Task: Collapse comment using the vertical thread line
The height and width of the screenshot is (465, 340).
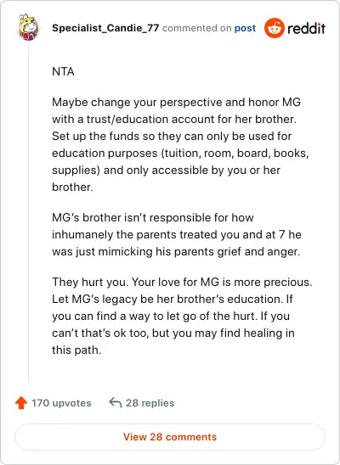Action: (x=29, y=212)
